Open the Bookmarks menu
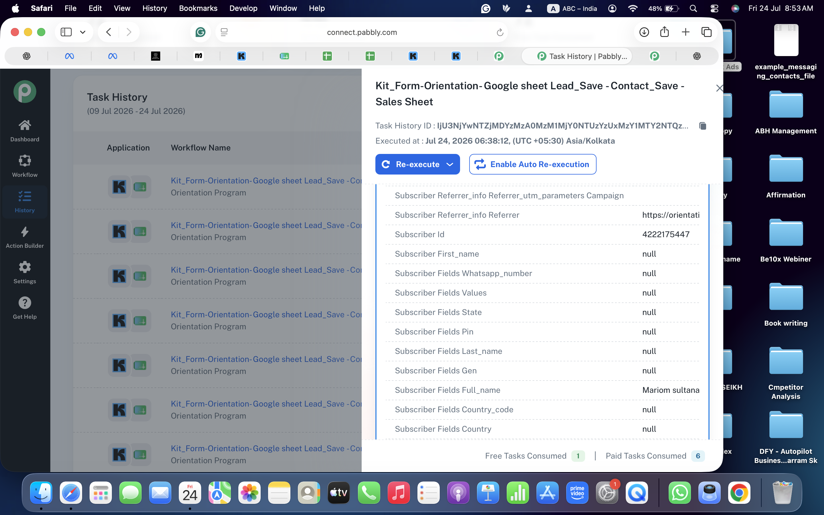 point(198,8)
